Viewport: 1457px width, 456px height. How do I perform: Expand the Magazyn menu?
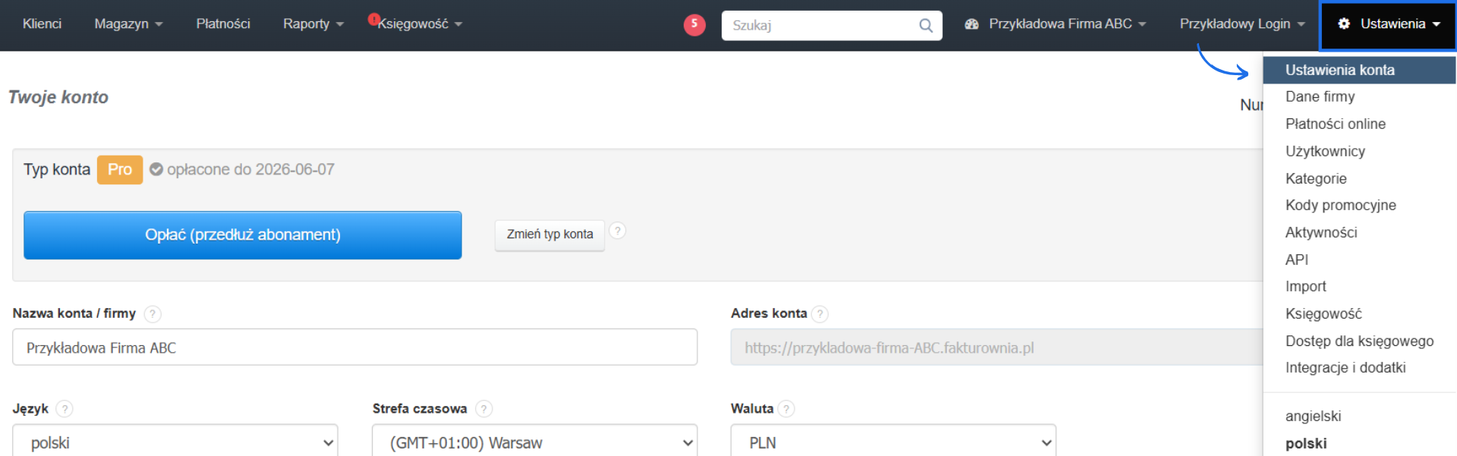click(x=128, y=24)
